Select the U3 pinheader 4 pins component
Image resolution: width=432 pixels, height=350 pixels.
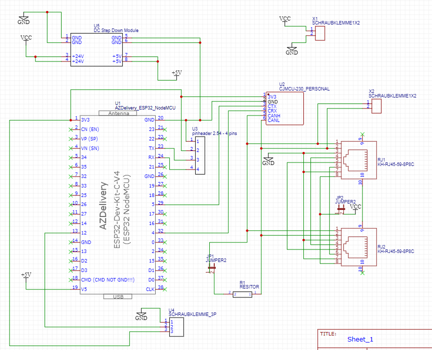click(x=200, y=155)
